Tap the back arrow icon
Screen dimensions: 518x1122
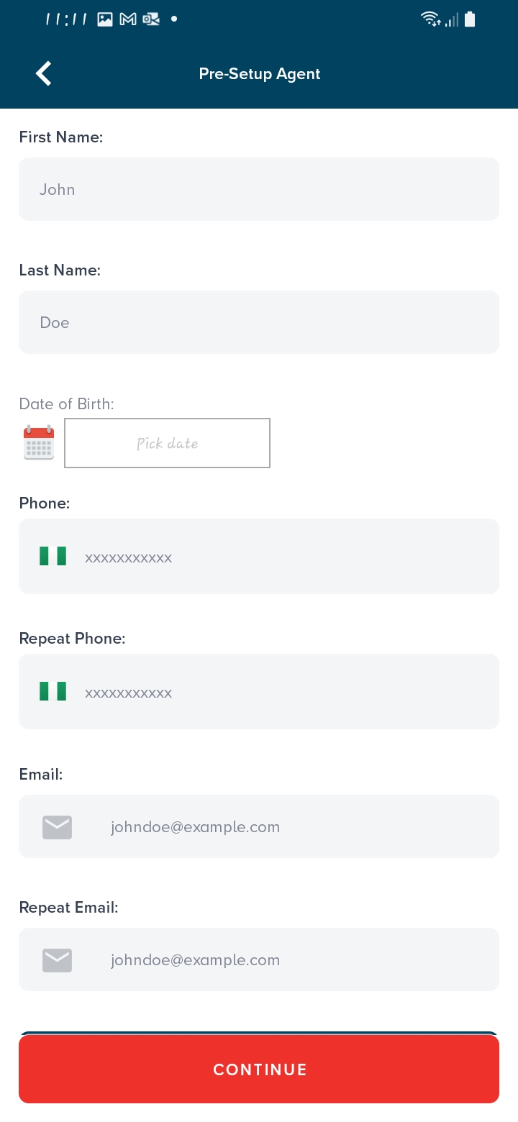click(44, 73)
